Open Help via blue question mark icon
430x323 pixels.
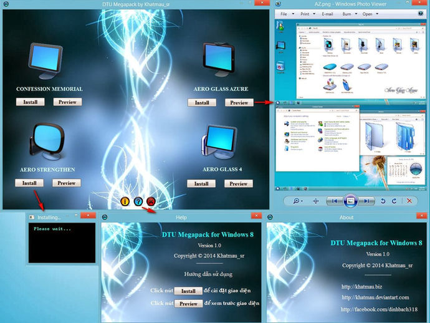(x=138, y=201)
